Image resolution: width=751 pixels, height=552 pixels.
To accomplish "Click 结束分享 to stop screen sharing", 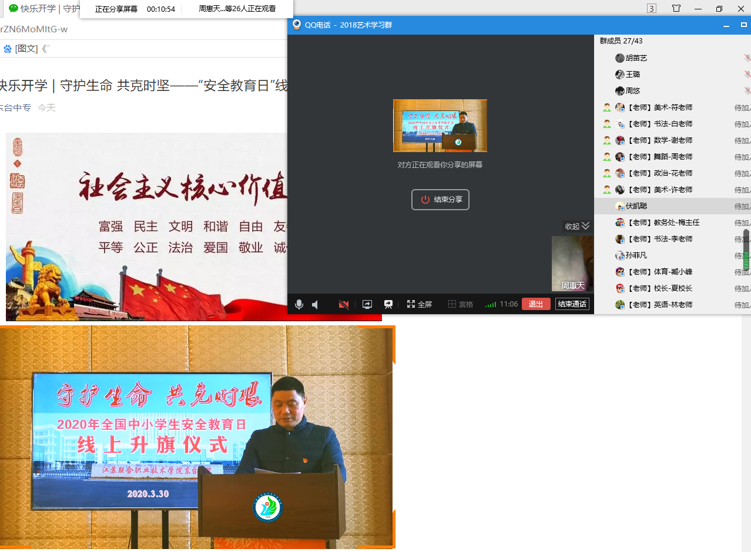I will (x=440, y=200).
